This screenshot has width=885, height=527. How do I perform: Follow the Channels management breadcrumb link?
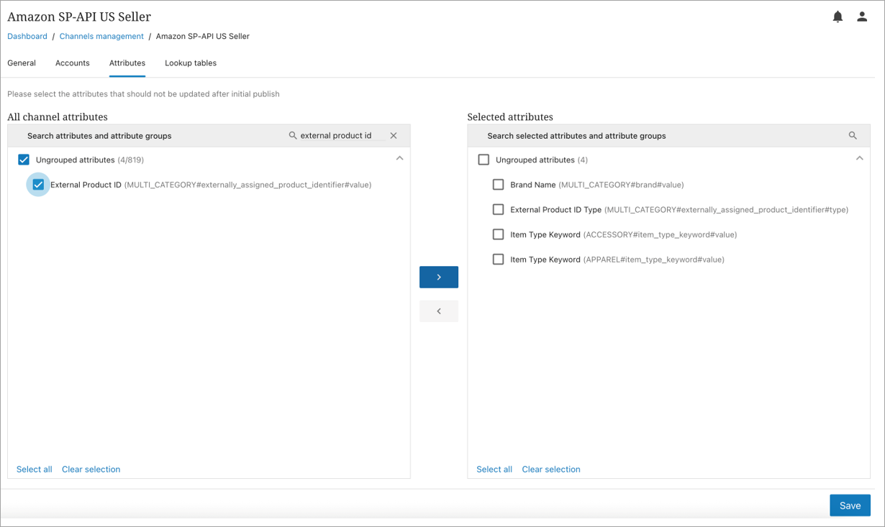point(101,36)
